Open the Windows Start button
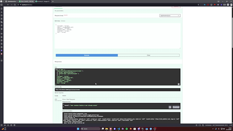233x131 pixels. (78, 129)
